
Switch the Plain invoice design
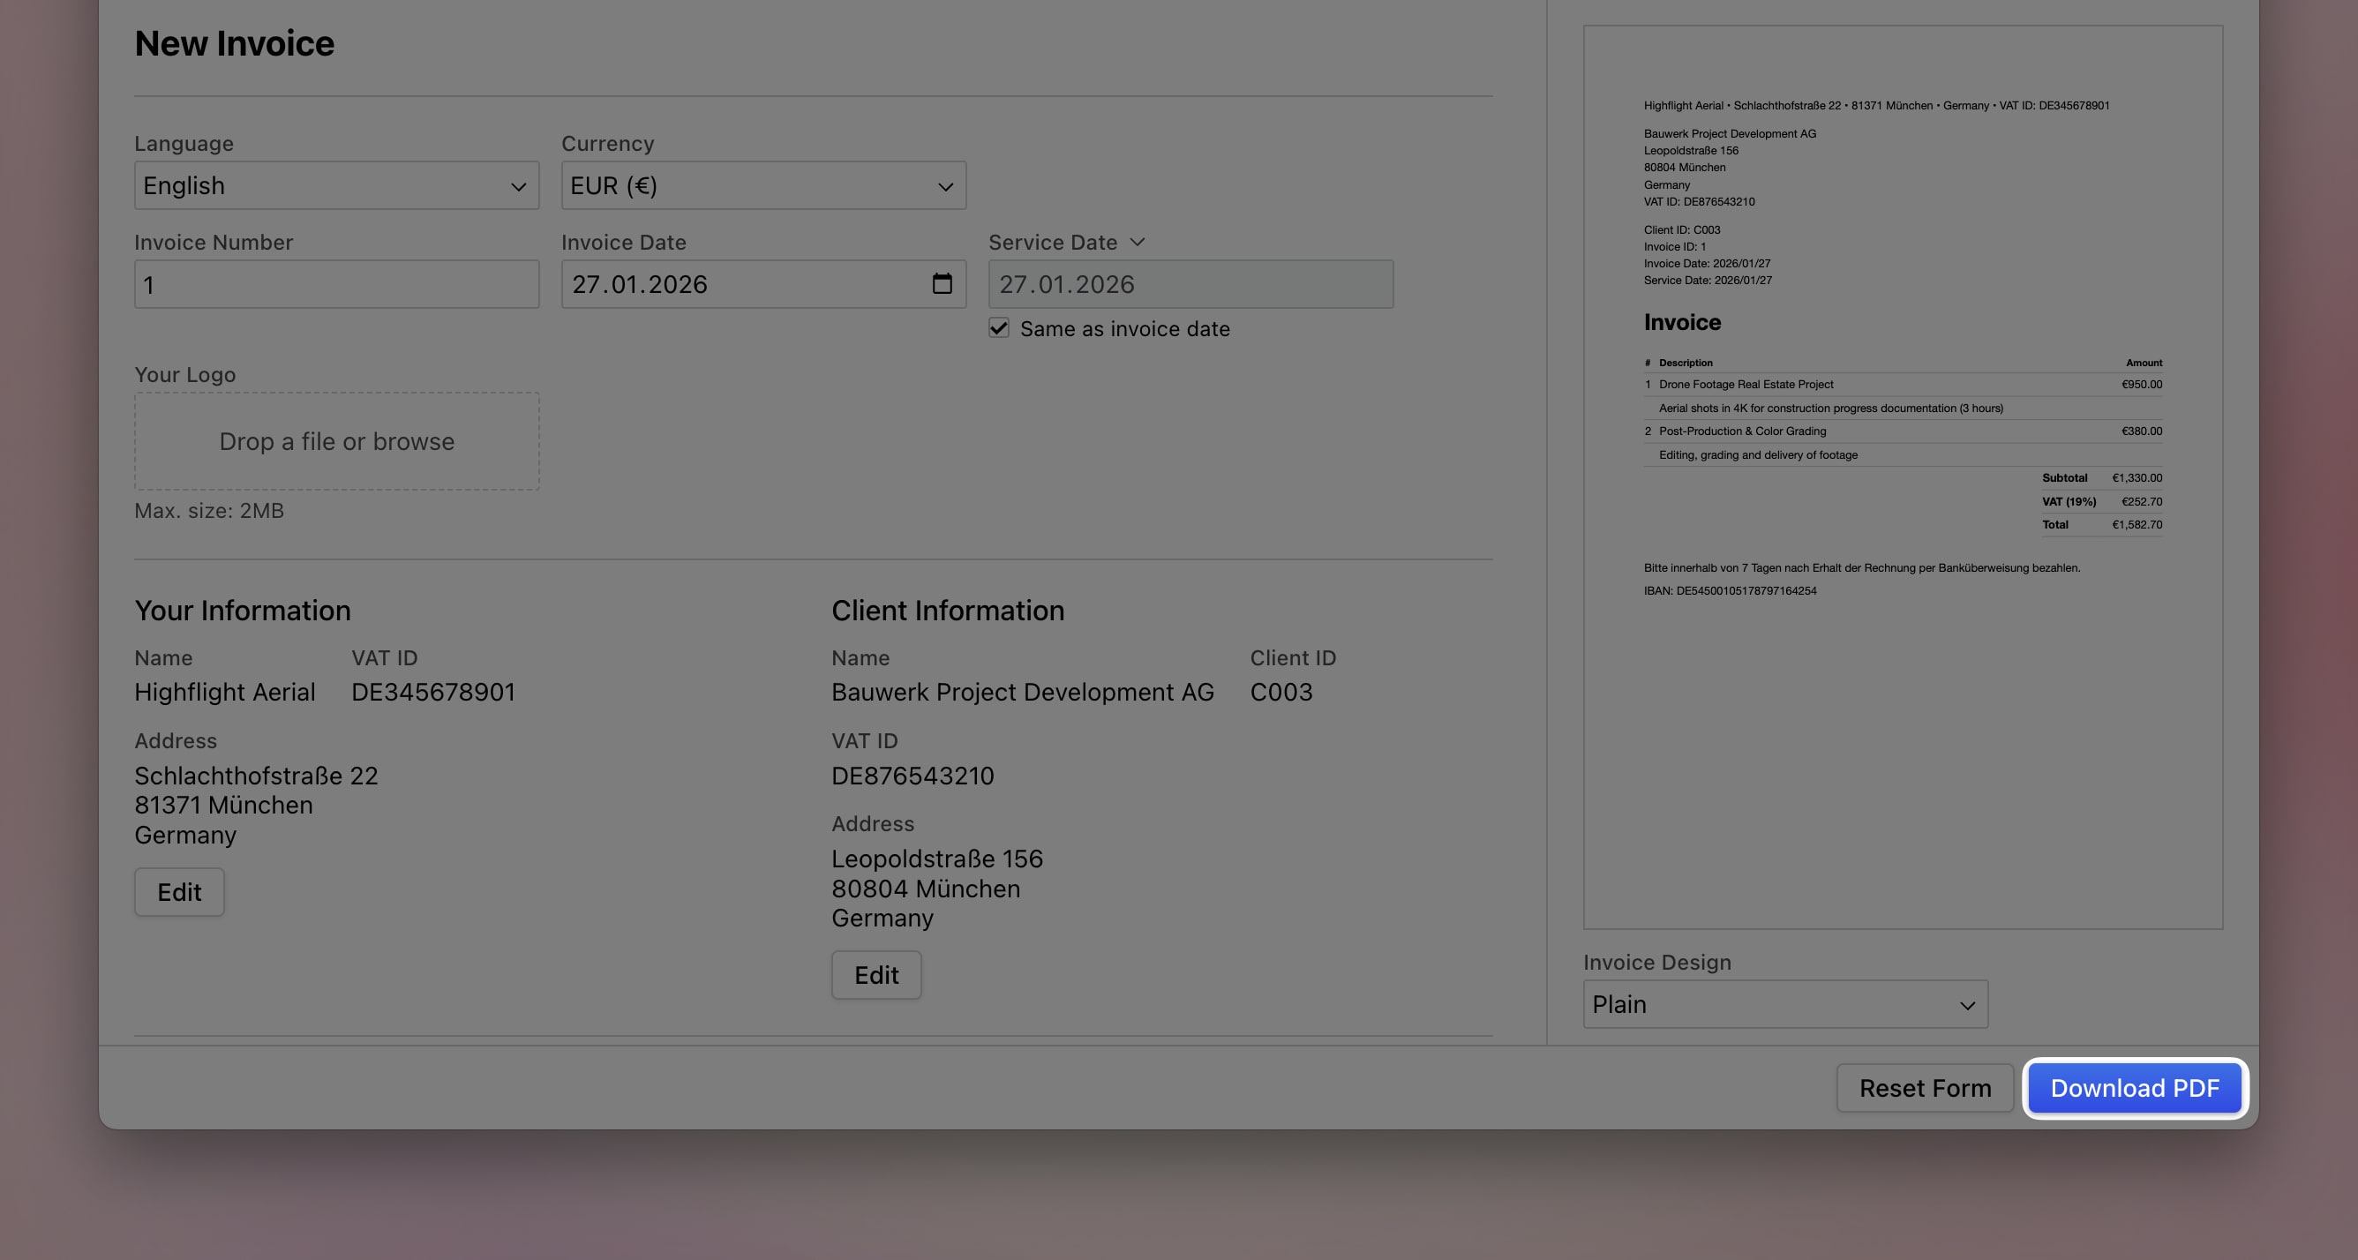click(1784, 1004)
